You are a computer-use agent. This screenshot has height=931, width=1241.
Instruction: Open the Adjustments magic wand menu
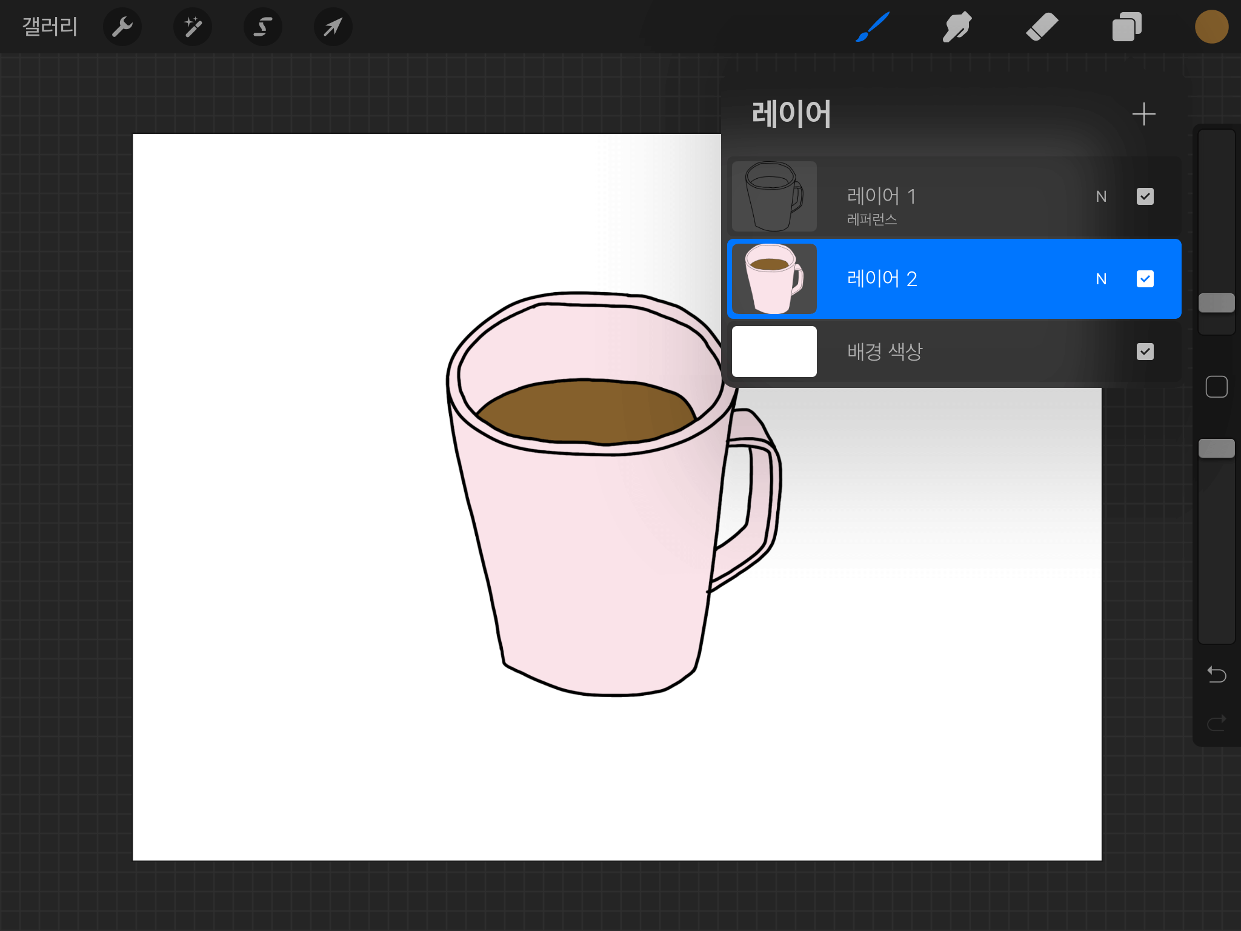(193, 27)
